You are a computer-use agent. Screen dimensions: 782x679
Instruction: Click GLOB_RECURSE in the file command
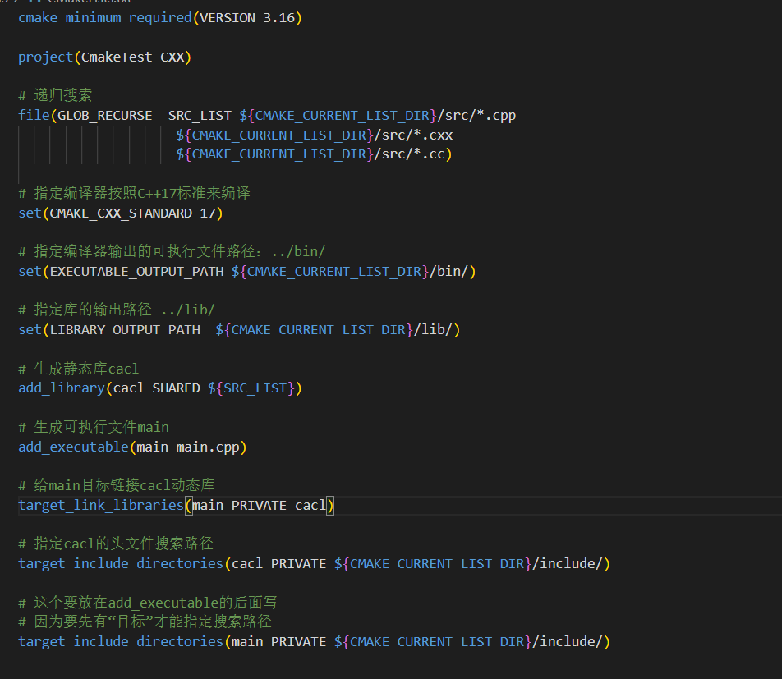click(x=105, y=116)
